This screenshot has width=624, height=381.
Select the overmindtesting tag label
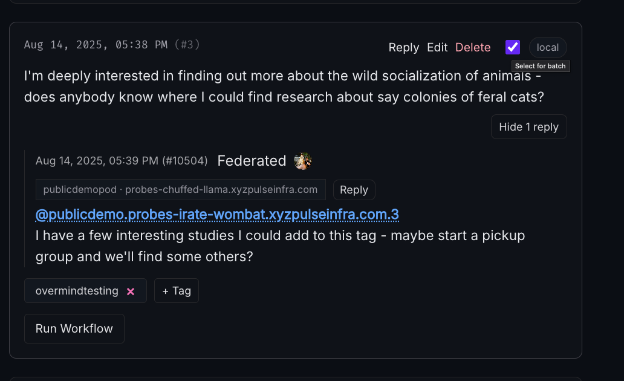[x=77, y=291]
